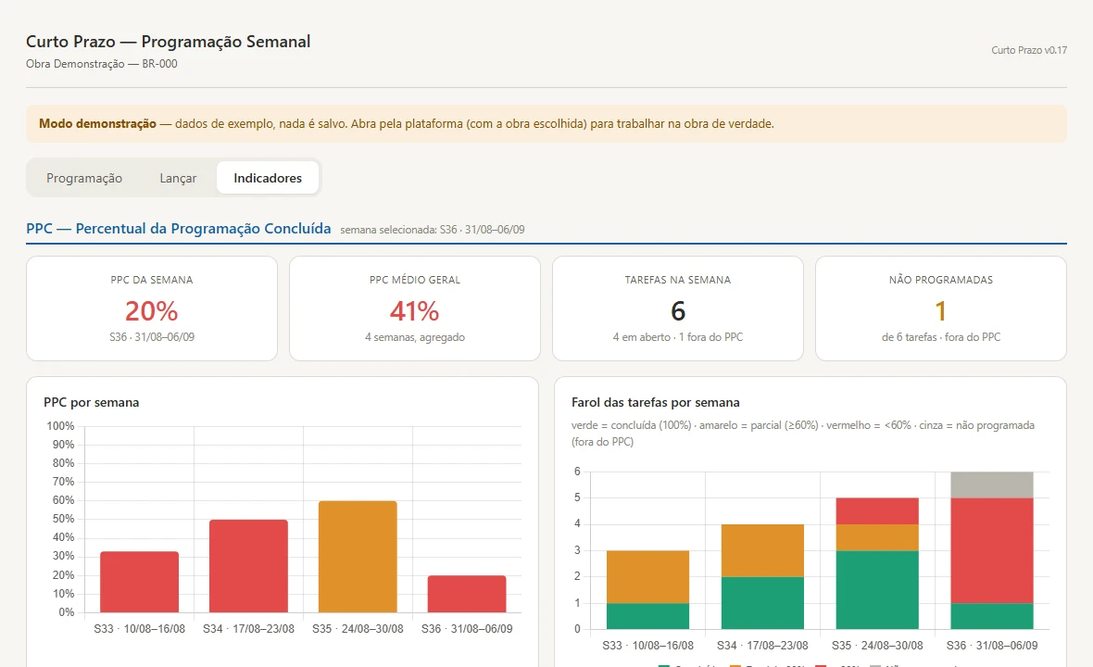
Task: Click the 'PPC por semana' chart title
Action: click(x=92, y=402)
